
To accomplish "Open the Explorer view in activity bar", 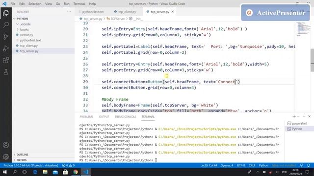I will pos(6,13).
